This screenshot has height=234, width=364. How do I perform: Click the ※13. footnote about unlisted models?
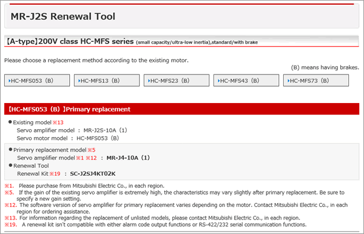click(x=152, y=218)
